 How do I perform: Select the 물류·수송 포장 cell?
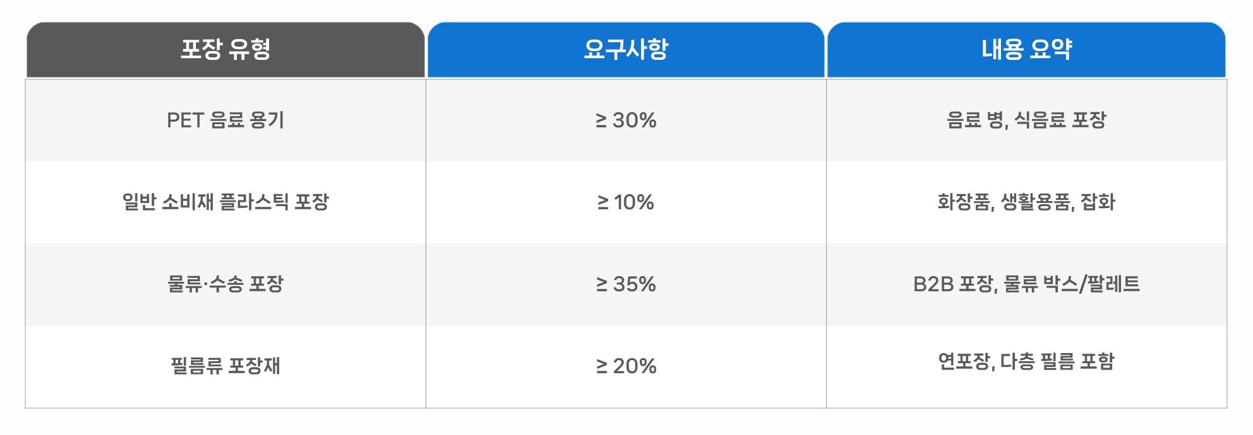coord(225,284)
